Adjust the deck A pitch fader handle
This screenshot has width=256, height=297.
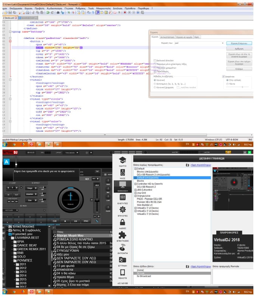point(97,200)
